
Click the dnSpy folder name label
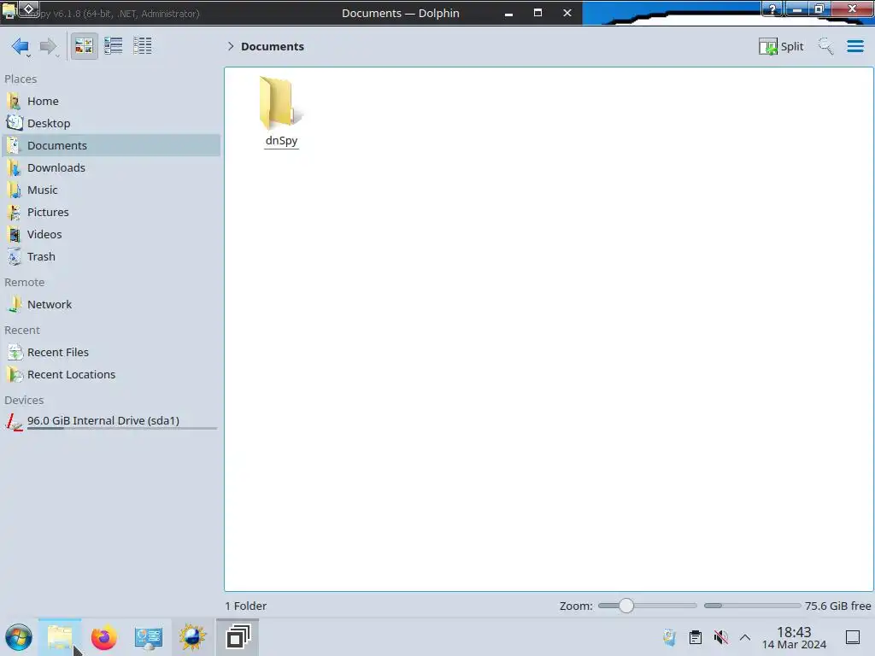[281, 141]
